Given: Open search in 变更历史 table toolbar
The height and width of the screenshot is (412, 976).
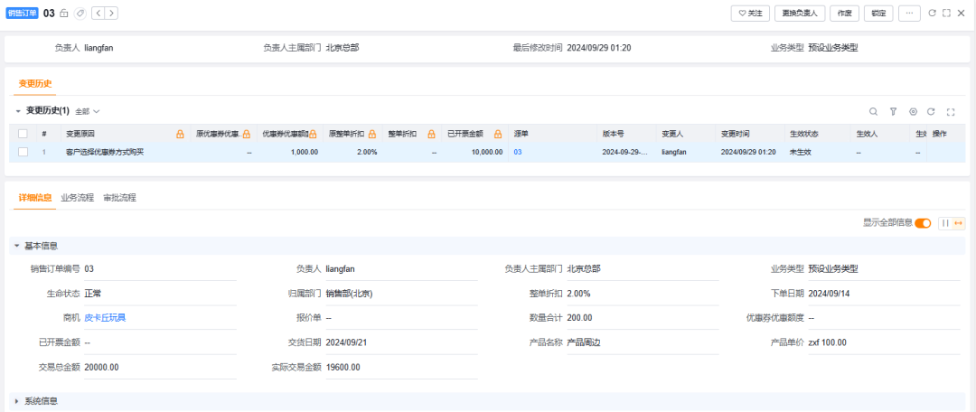Looking at the screenshot, I should click(x=873, y=111).
